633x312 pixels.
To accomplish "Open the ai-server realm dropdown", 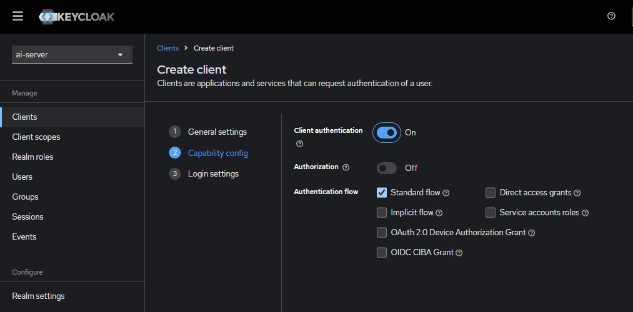I will coord(72,54).
